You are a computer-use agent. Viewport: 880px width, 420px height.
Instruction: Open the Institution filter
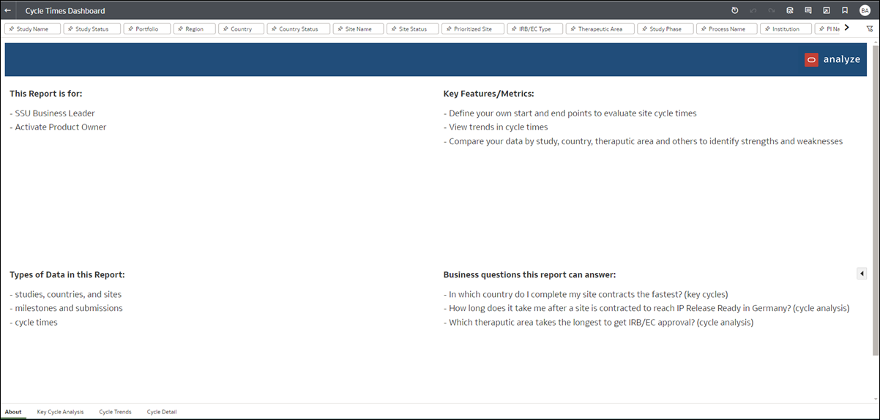coord(786,29)
